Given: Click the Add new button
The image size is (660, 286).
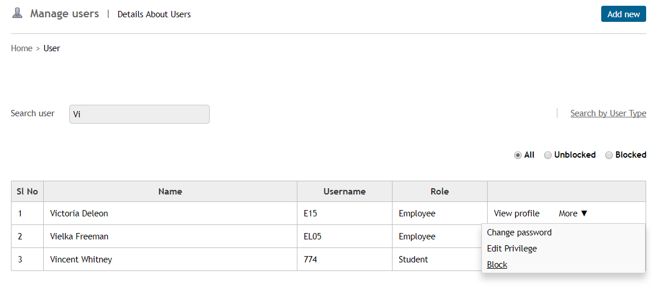Looking at the screenshot, I should click(x=623, y=14).
